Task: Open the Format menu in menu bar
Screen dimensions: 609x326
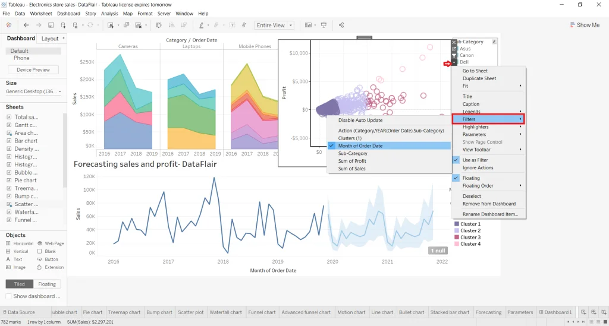Action: (x=145, y=14)
